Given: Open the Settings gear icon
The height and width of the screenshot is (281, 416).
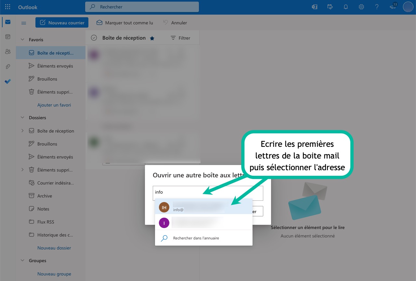Looking at the screenshot, I should (361, 7).
